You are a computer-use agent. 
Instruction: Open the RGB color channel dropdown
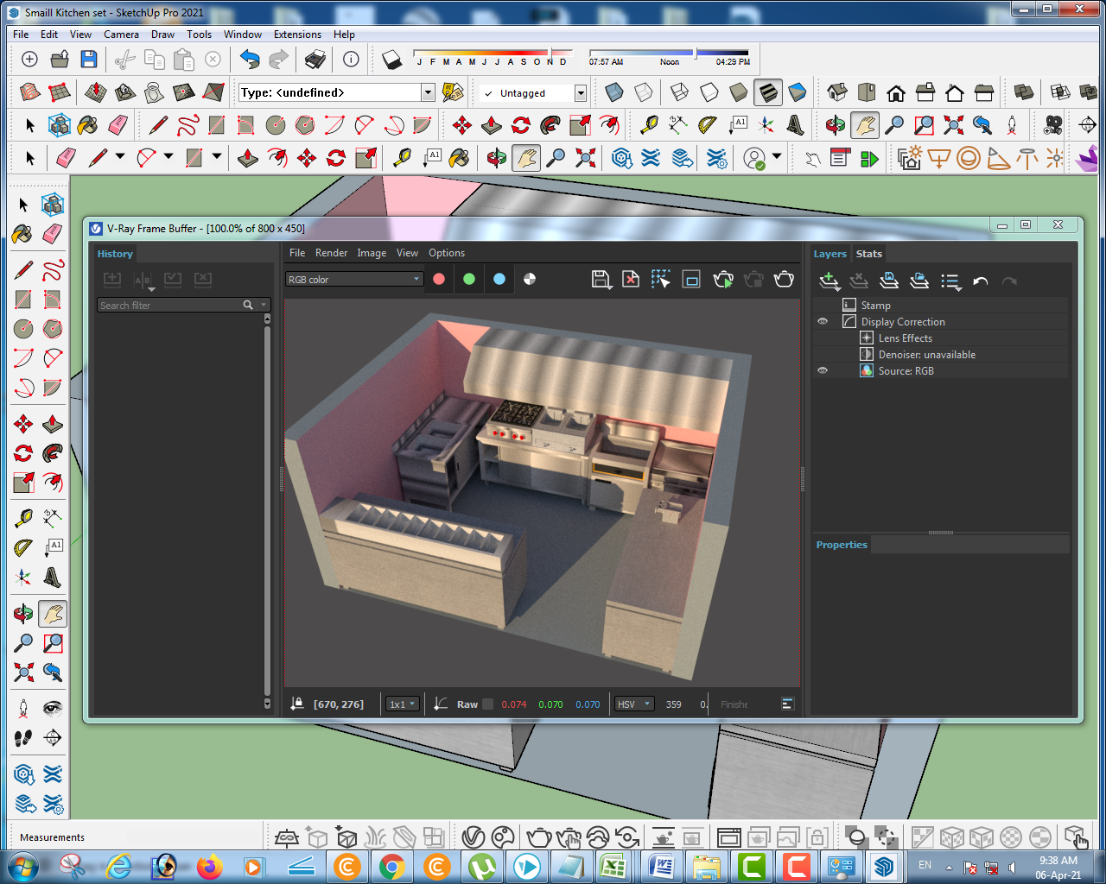click(x=354, y=279)
